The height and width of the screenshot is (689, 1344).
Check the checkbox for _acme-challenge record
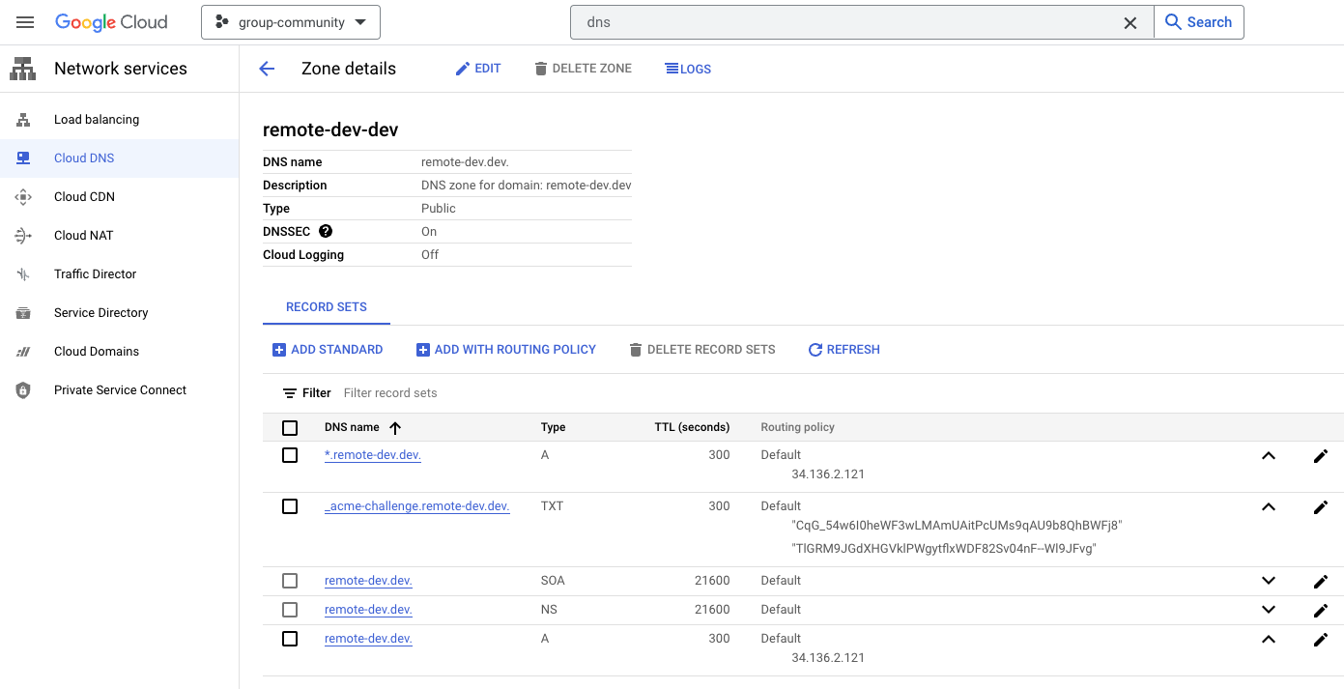click(290, 505)
